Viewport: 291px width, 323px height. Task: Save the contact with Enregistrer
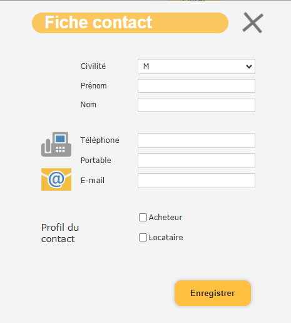point(213,293)
